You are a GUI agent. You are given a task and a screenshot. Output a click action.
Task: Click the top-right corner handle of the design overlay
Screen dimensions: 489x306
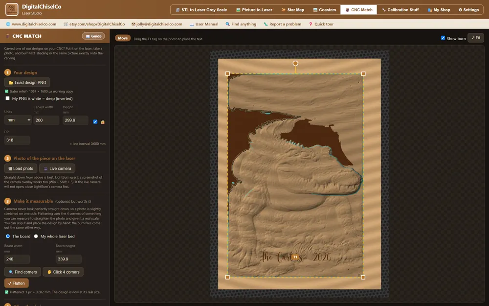point(363,74)
